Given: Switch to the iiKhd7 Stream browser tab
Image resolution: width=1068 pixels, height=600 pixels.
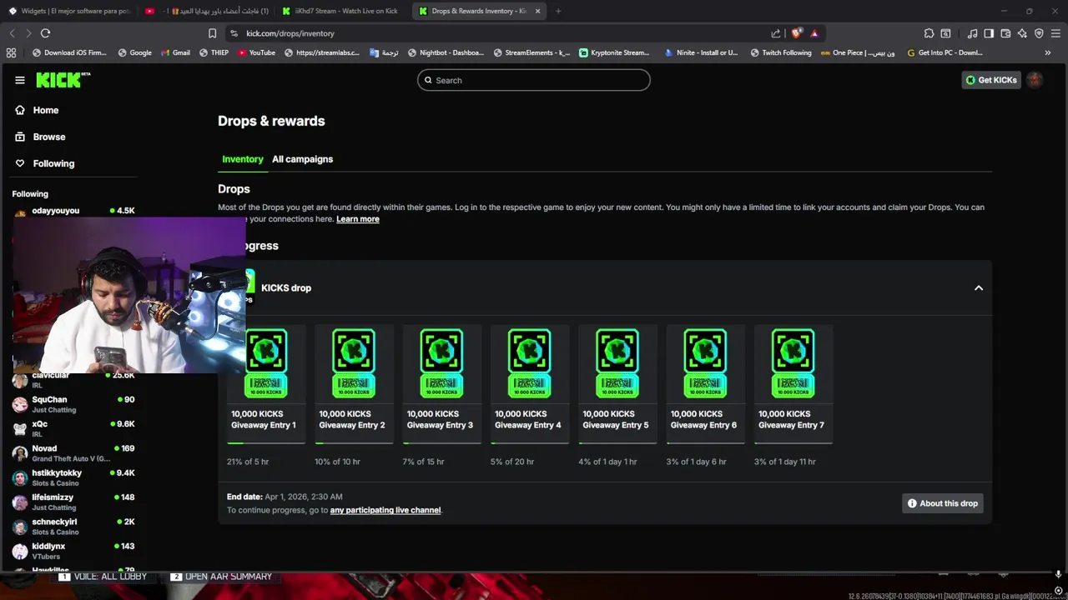Looking at the screenshot, I should coord(342,11).
